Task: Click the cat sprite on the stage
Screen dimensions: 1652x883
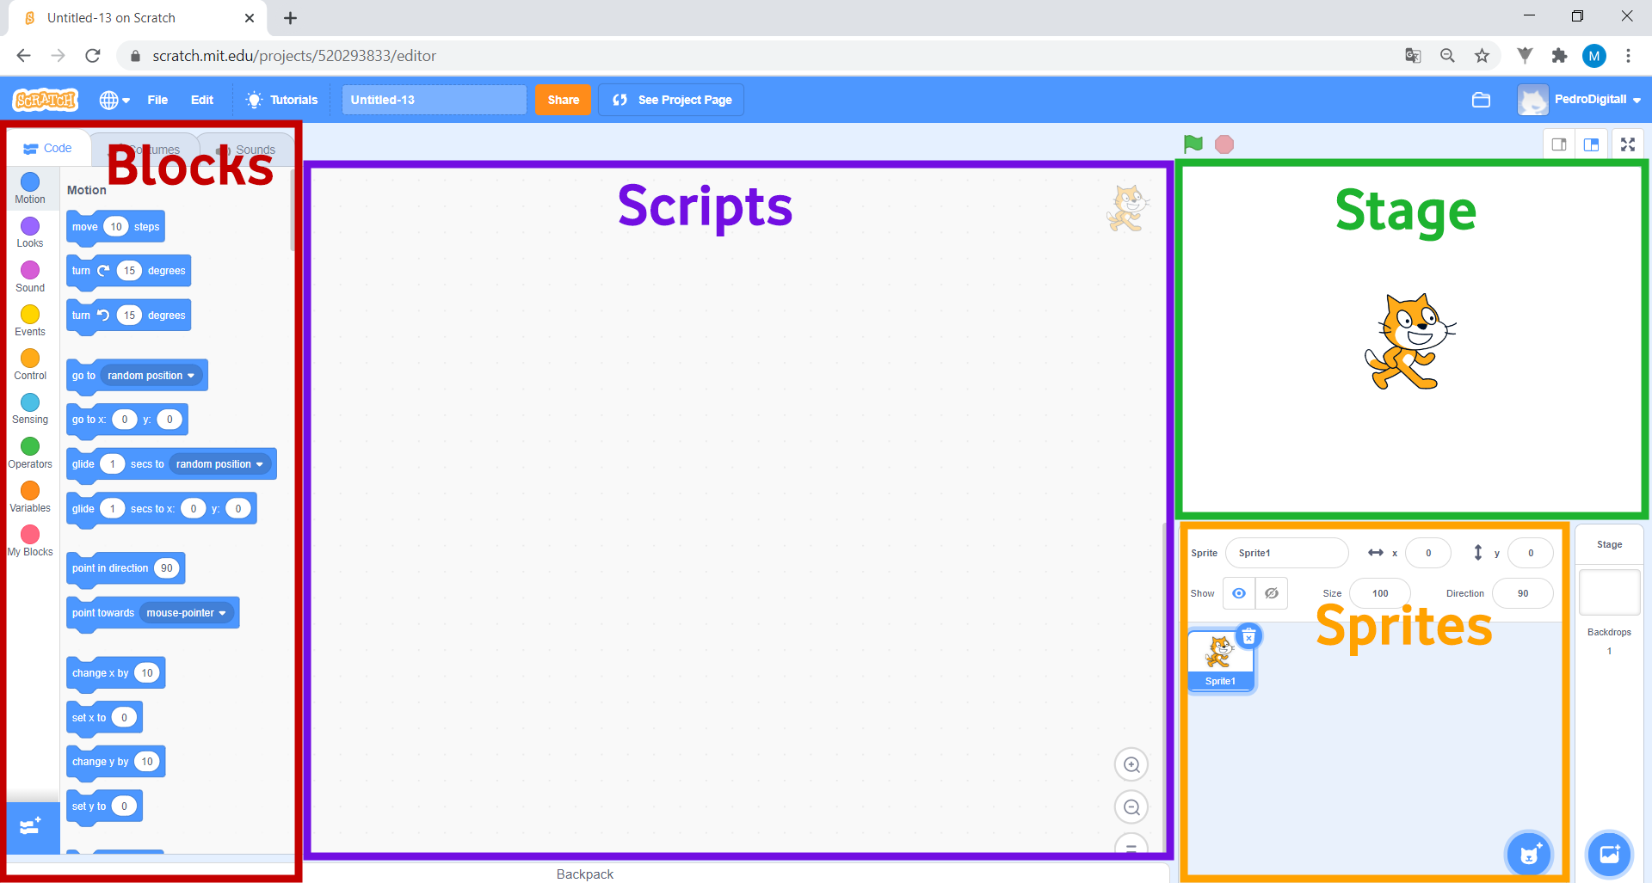Action: click(1410, 342)
